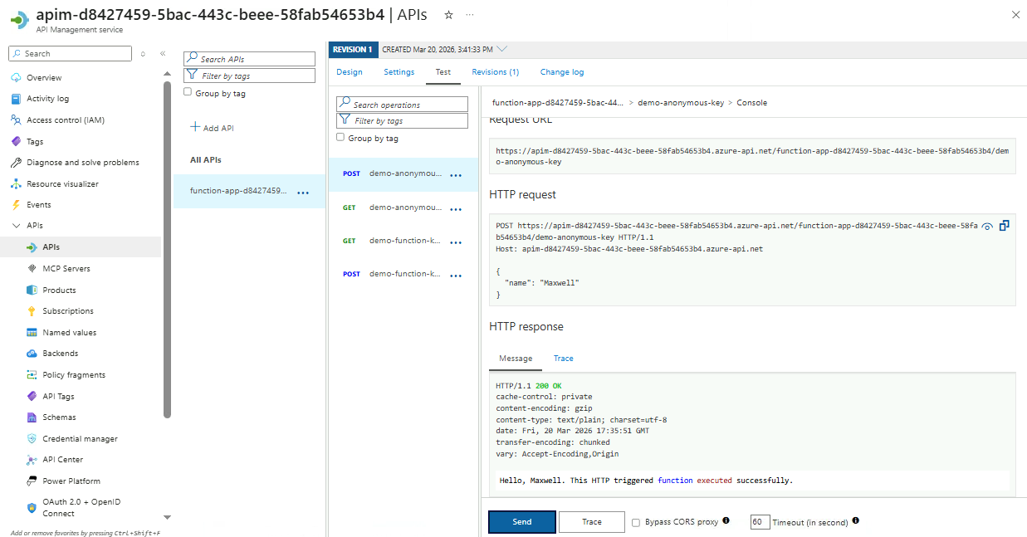Open the Change log tab
This screenshot has width=1027, height=537.
pos(561,72)
